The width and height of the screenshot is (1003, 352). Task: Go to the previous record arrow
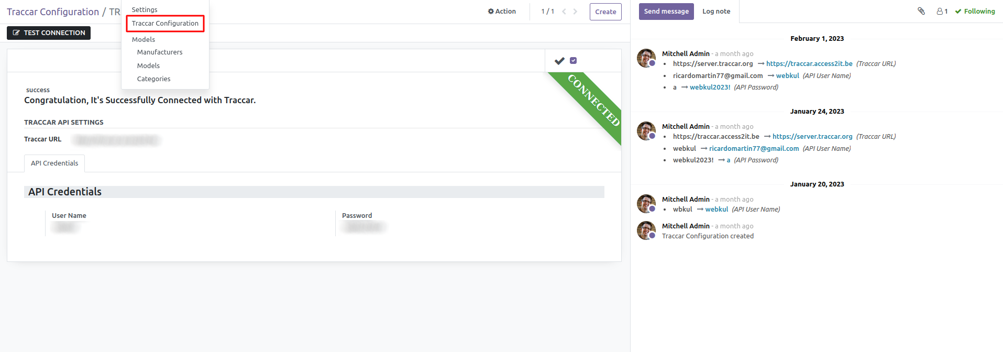[564, 12]
